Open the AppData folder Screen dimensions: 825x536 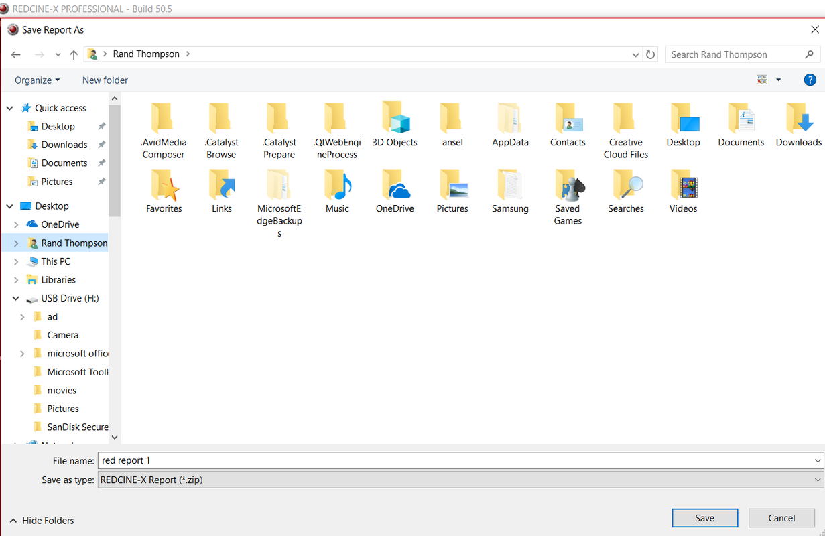tap(510, 125)
